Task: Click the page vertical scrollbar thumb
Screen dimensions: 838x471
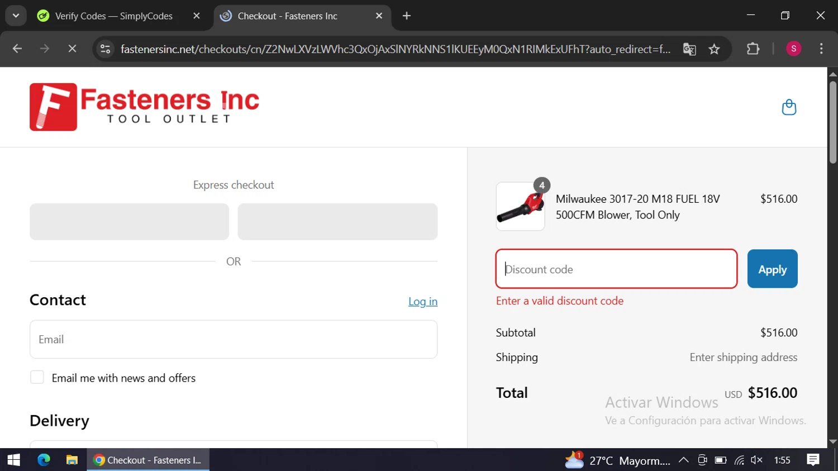Action: tap(833, 122)
